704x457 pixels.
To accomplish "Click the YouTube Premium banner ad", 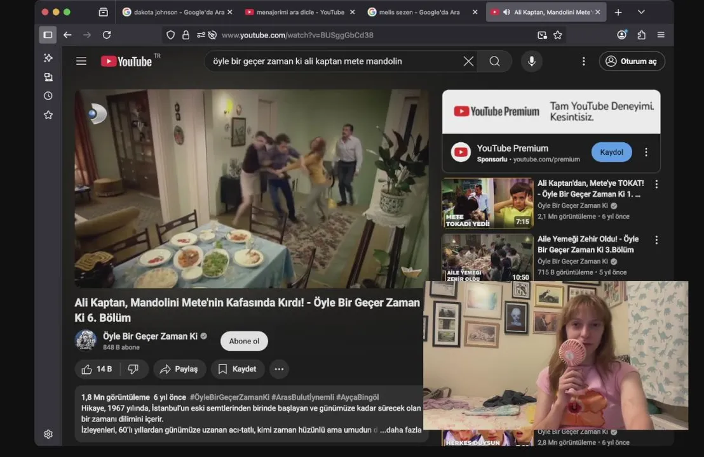I will pyautogui.click(x=551, y=112).
